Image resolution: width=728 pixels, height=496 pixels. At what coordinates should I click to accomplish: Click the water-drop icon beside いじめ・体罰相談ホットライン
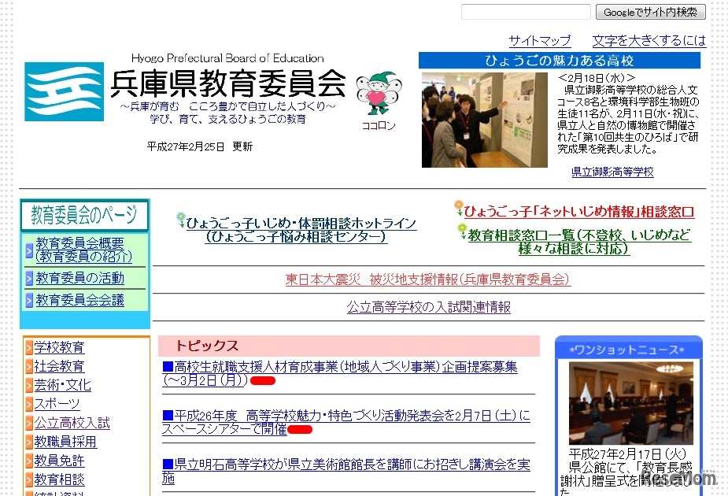coord(181,219)
